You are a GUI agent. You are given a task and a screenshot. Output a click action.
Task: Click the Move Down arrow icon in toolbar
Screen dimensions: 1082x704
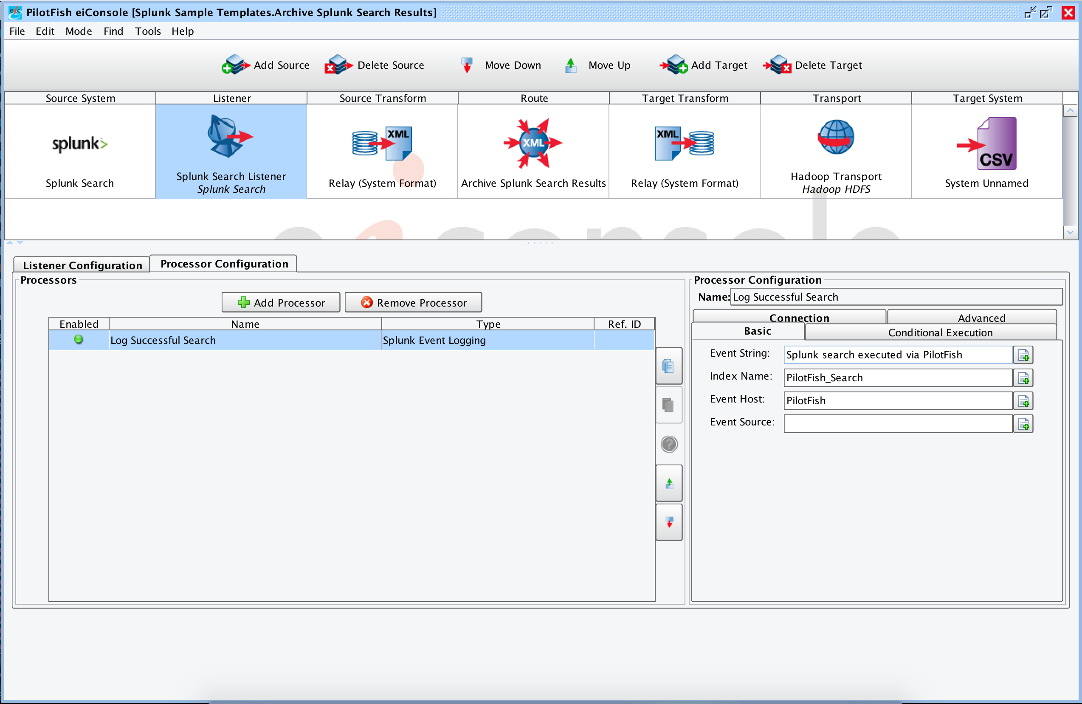pyautogui.click(x=466, y=65)
